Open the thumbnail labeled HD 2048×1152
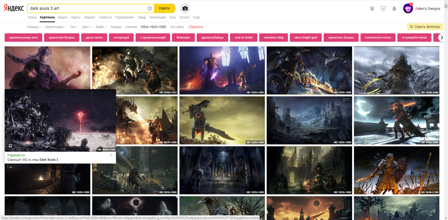Screen dimensions: 448x220 tap(135, 70)
